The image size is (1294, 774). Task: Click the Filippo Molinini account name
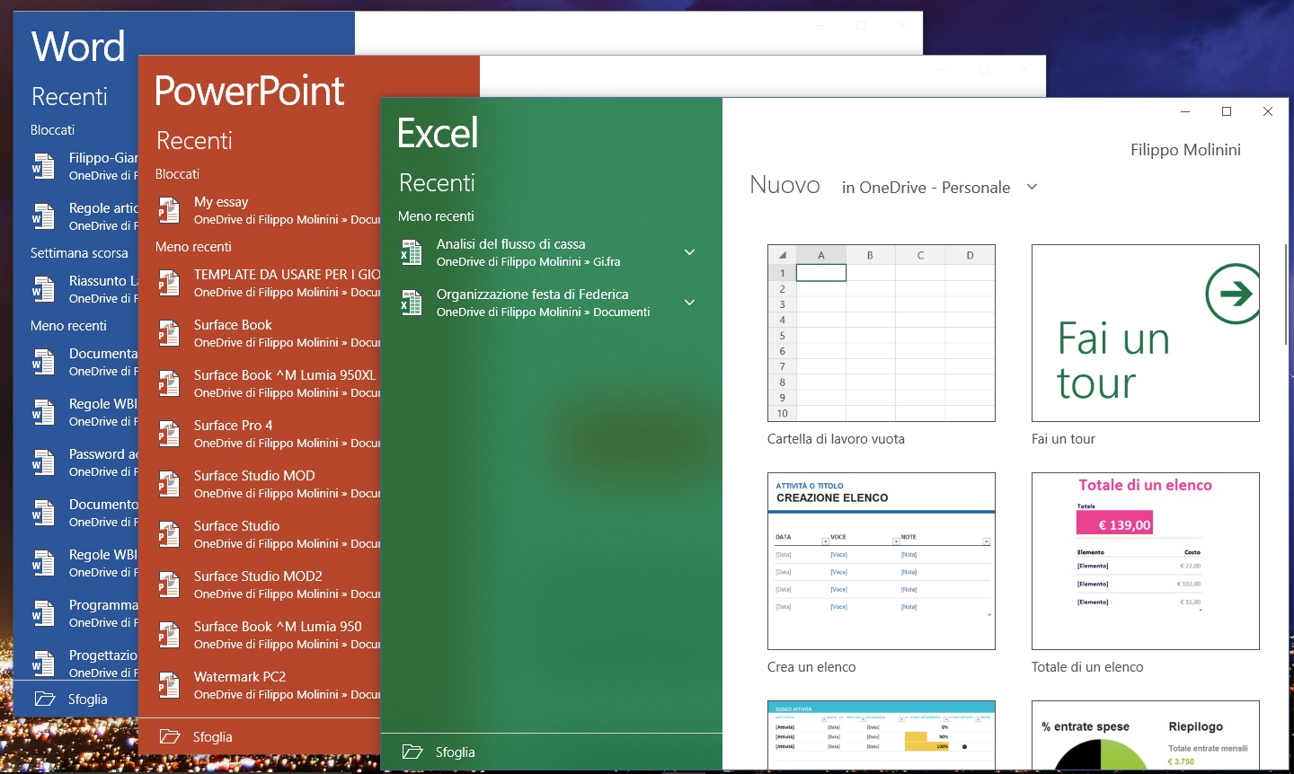click(x=1185, y=150)
